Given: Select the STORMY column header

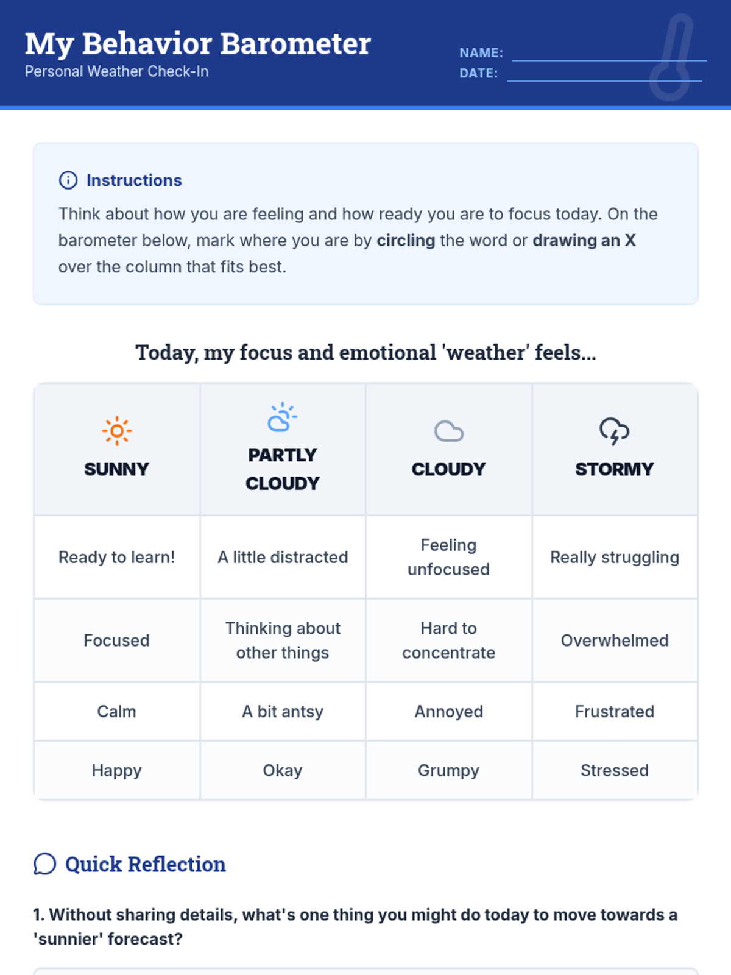Looking at the screenshot, I should [x=615, y=469].
